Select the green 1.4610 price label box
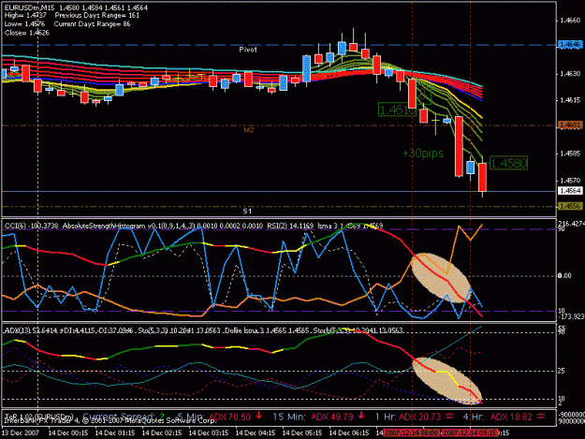The height and width of the screenshot is (439, 585). click(x=397, y=110)
